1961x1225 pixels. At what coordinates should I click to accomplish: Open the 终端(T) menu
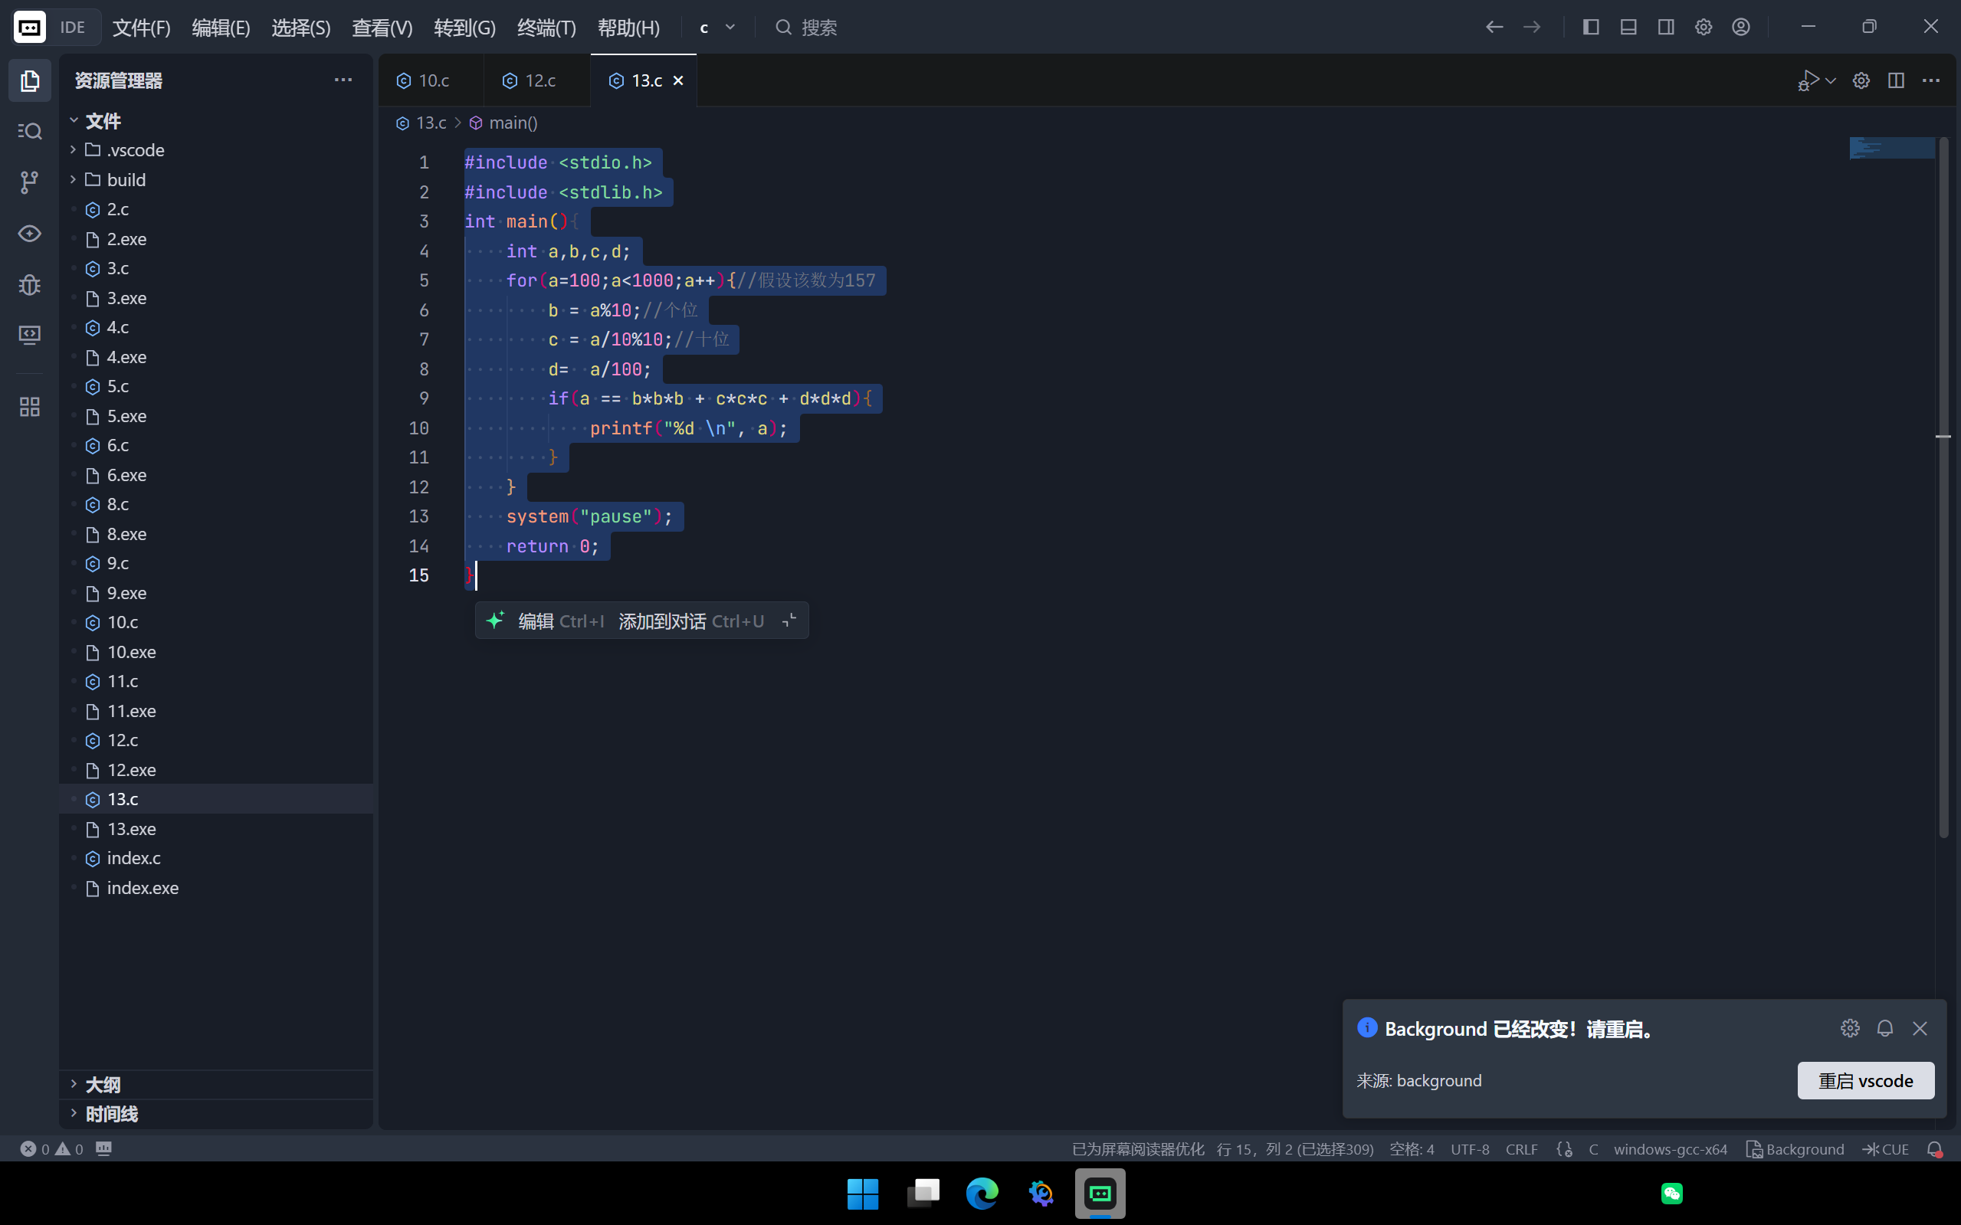(546, 28)
